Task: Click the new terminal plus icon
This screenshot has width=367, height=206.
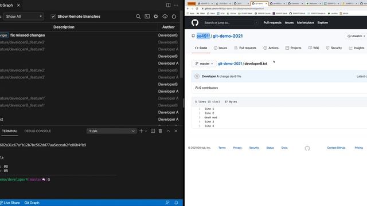Action: point(141,131)
